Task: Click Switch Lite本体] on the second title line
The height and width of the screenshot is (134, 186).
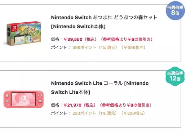Action: pyautogui.click(x=70, y=92)
